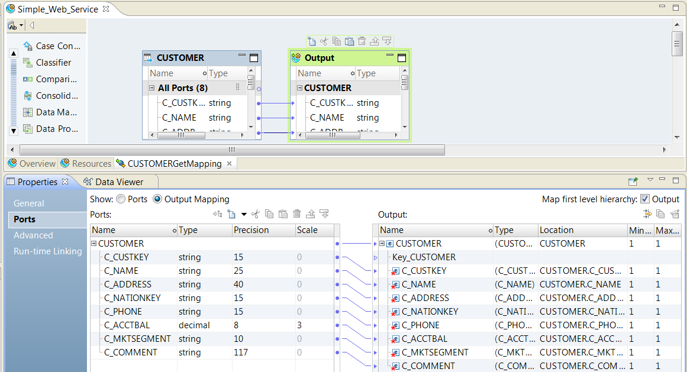Viewport: 687px width, 372px height.
Task: Open the Data Viewer tab
Action: tap(114, 182)
